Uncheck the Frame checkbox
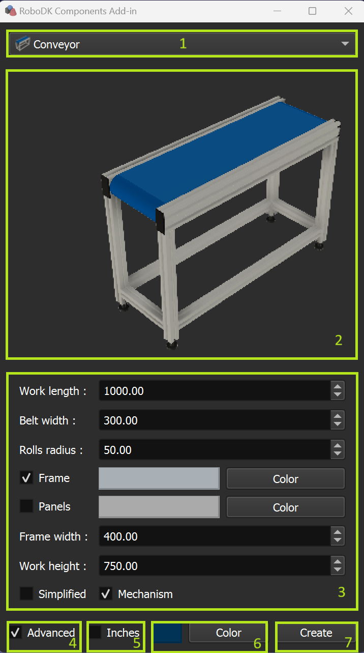The image size is (364, 653). (26, 478)
